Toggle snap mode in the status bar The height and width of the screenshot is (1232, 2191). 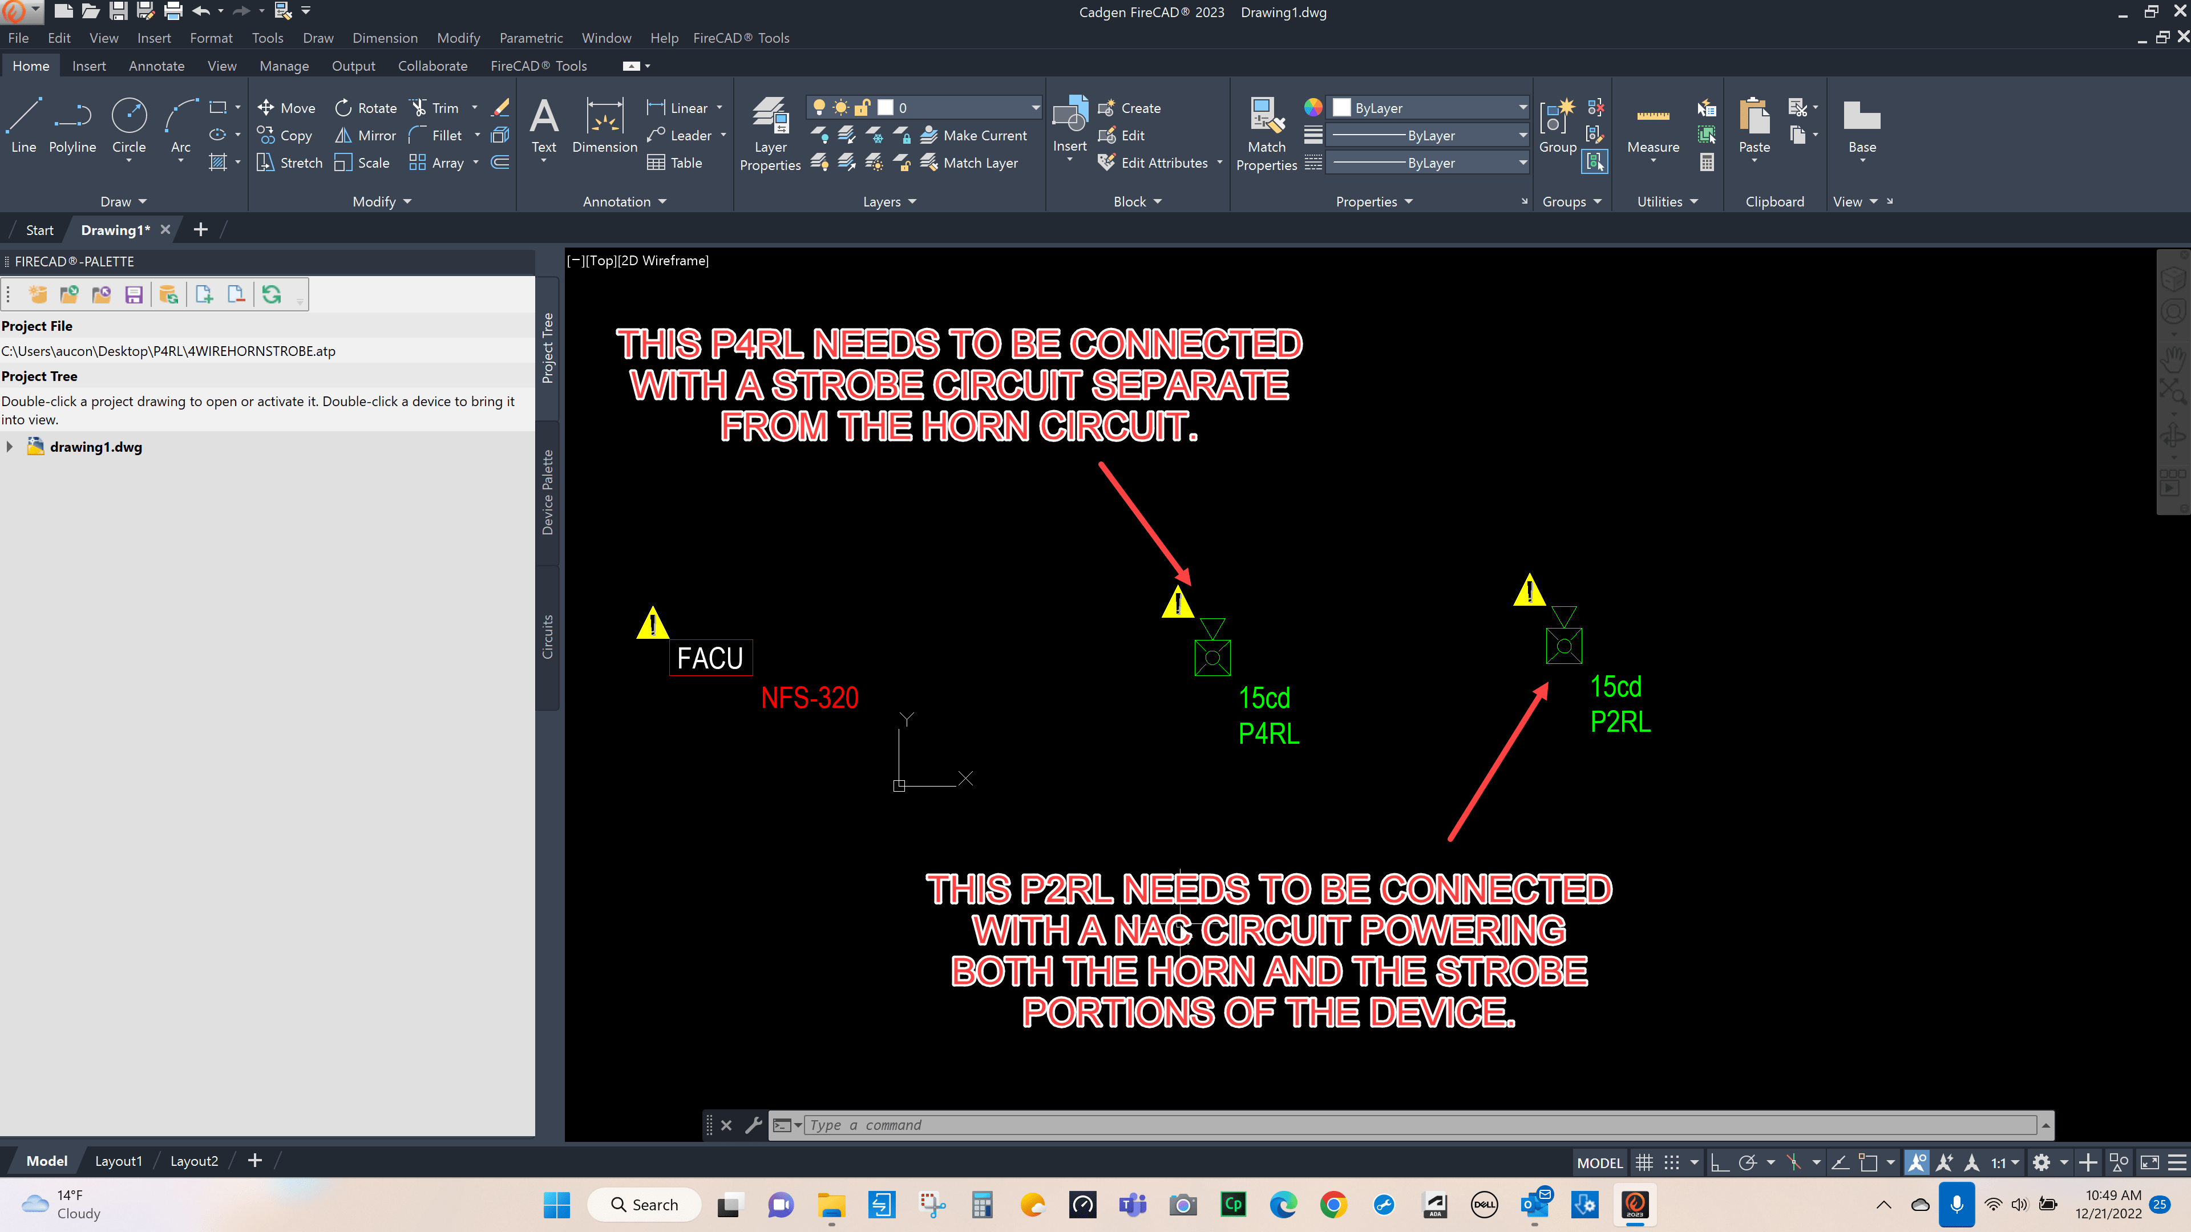pos(1673,1161)
